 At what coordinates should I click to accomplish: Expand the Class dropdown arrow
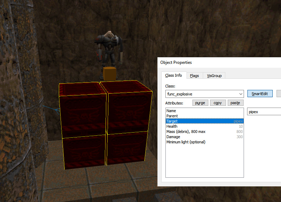pyautogui.click(x=241, y=94)
